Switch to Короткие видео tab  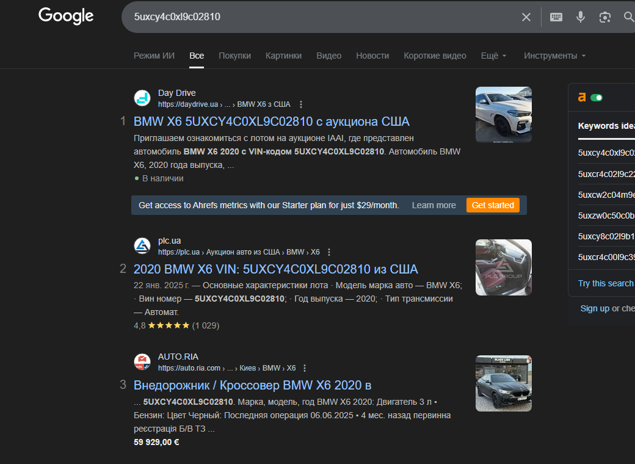coord(435,56)
